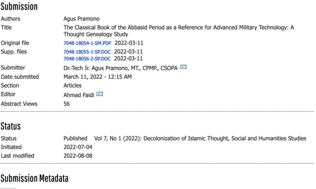
Task: Click the last modified date 2022-08-08
Action: point(78,156)
